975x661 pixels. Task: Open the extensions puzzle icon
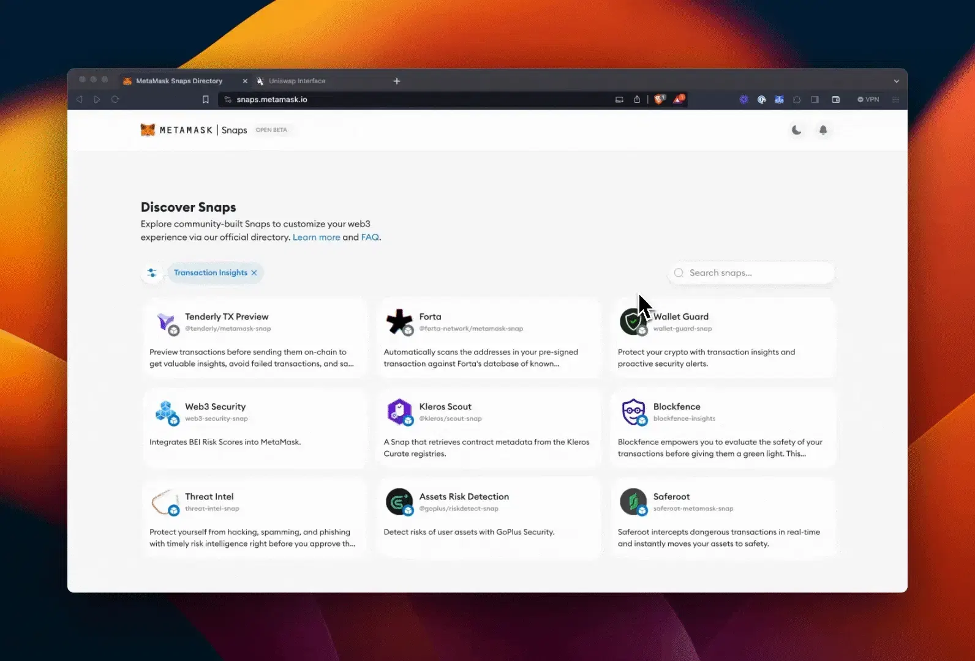pos(797,100)
